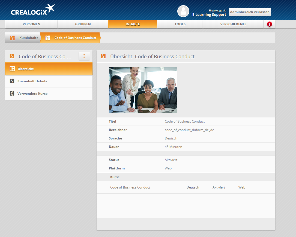Open the Verschiedenes menu
Screen dimensions: 296x237
233,24
